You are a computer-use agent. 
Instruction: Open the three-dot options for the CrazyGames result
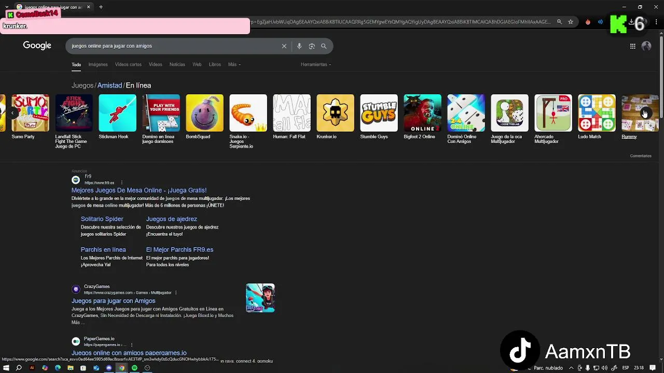[x=176, y=293]
